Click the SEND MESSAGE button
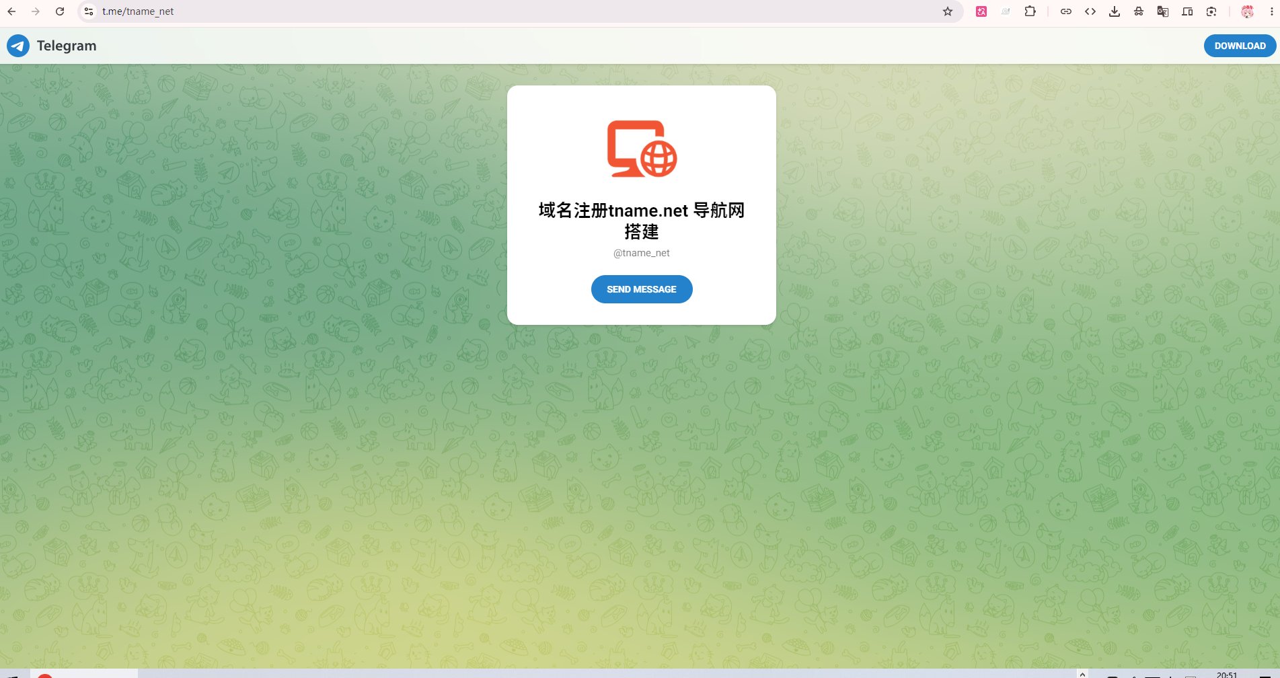Screen dimensions: 1280x678 pos(642,289)
